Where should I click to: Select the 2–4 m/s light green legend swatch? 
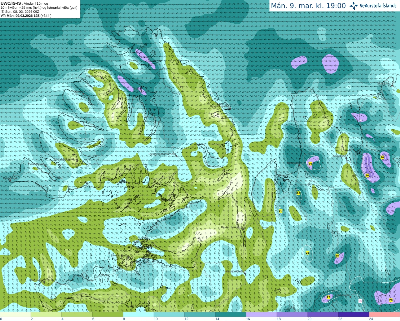pyautogui.click(x=46, y=314)
